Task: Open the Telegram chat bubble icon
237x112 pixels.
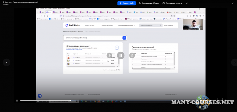Action: click(40, 96)
